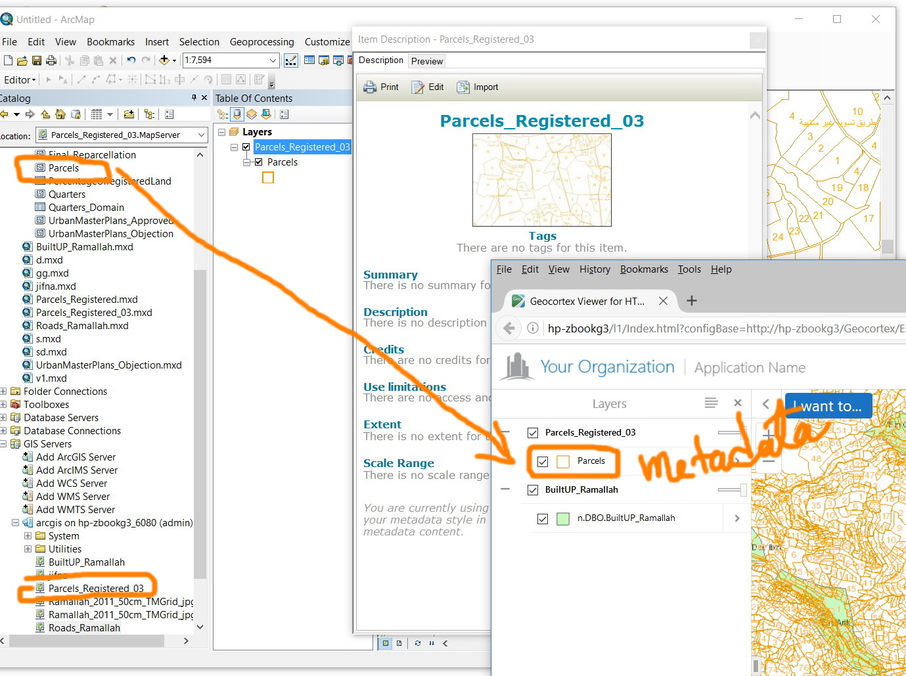This screenshot has height=676, width=906.
Task: Open the File menu in ArcMap
Action: [10, 42]
